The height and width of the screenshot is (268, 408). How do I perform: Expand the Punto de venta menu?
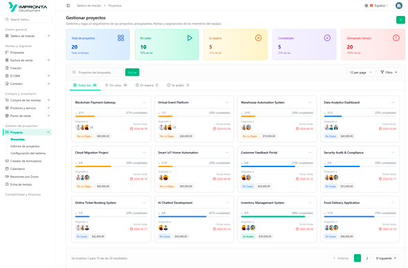coord(28,115)
